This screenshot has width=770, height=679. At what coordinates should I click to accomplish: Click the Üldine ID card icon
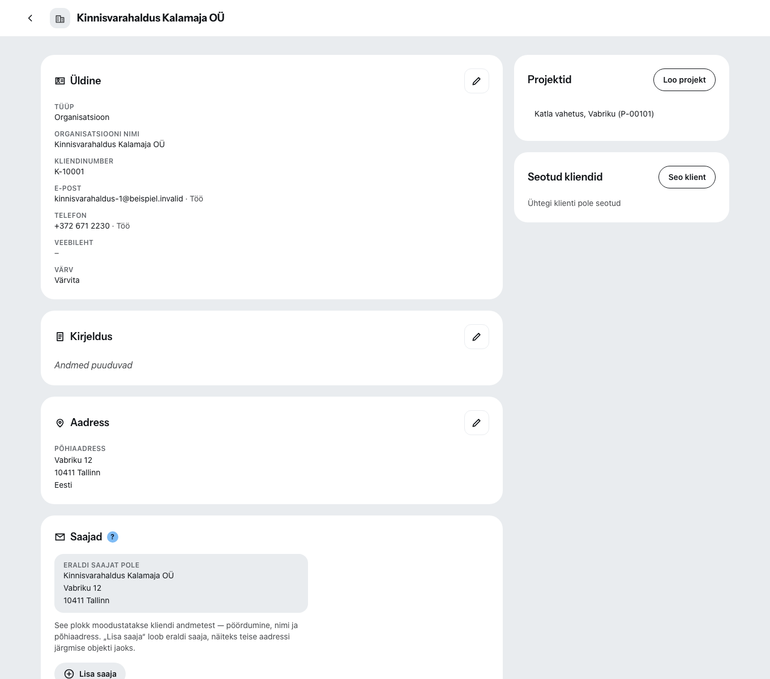point(60,81)
